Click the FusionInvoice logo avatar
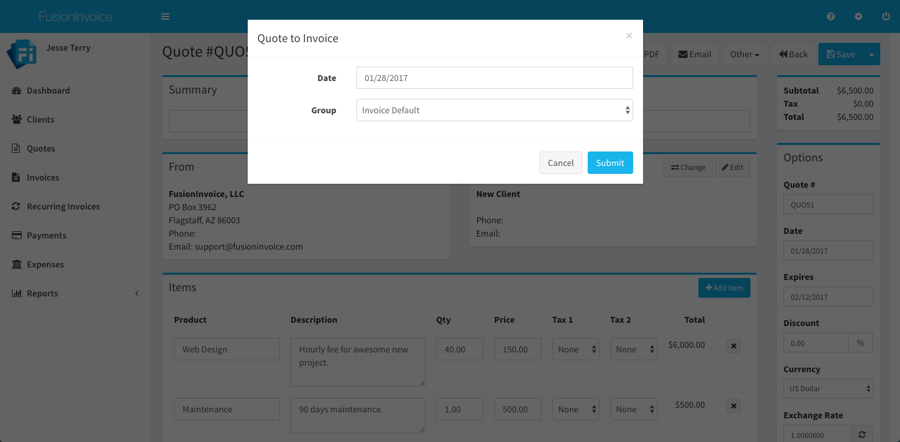900x442 pixels. tap(21, 54)
